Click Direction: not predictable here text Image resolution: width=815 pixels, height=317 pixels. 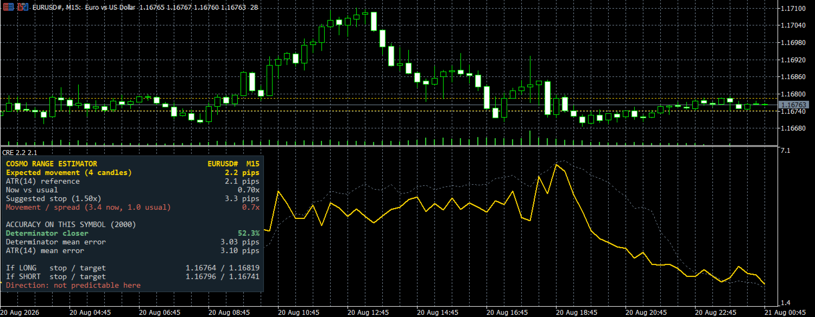(73, 285)
